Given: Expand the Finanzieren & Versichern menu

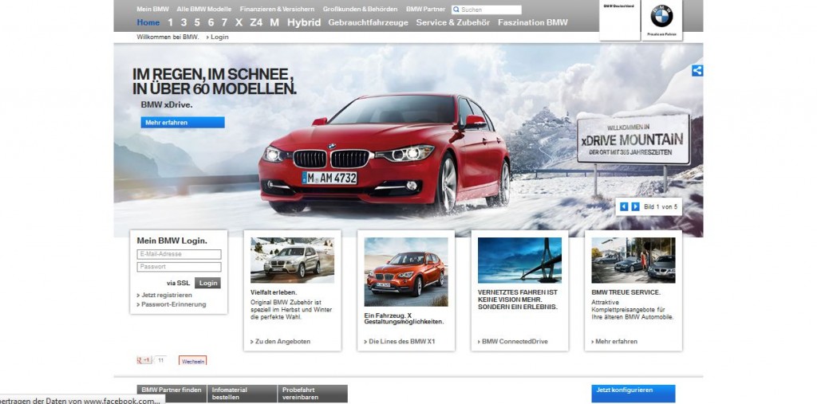Looking at the screenshot, I should pos(277,10).
